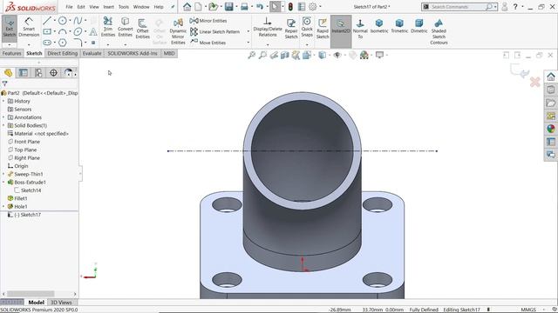The height and width of the screenshot is (313, 558).
Task: Click the Normal To view button
Action: coord(360,29)
